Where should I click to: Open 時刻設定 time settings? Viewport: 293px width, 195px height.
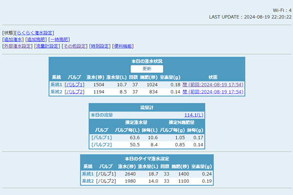pos(100,46)
